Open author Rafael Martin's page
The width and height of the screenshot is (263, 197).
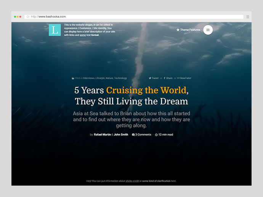pyautogui.click(x=102, y=135)
